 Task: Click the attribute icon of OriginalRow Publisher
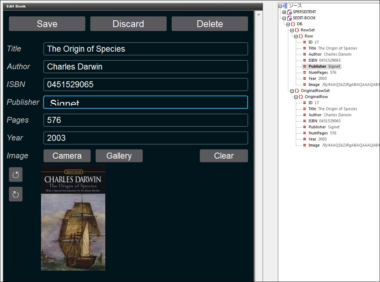click(x=305, y=127)
